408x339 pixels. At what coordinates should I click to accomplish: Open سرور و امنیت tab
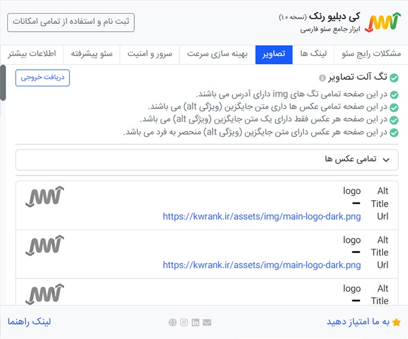coord(149,54)
